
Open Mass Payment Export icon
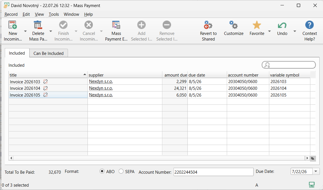point(116,25)
